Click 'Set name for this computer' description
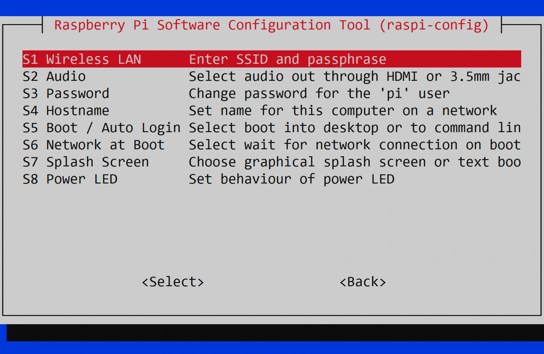 tap(342, 111)
